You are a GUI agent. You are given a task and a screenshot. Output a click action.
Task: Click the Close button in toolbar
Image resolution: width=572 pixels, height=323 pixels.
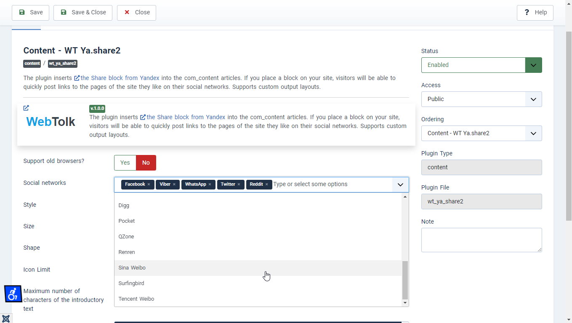(x=136, y=13)
